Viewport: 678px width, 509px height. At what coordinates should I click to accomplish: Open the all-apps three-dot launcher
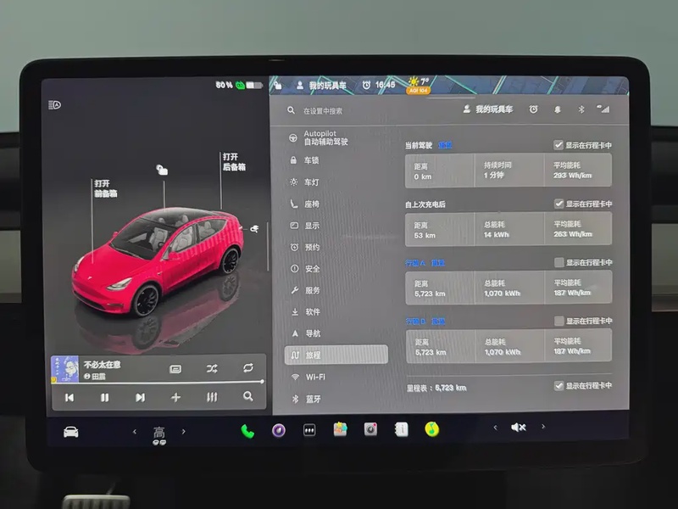click(x=309, y=430)
